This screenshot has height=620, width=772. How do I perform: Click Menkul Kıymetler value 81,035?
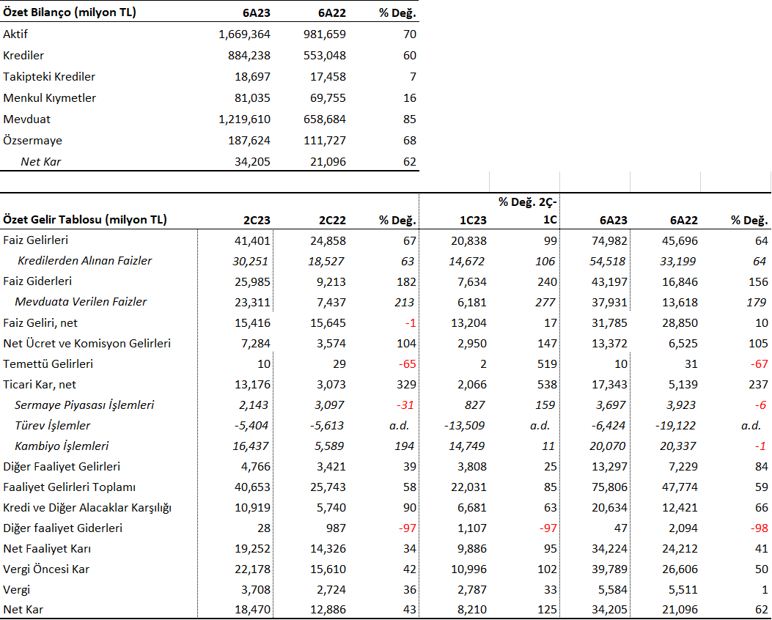pyautogui.click(x=252, y=98)
